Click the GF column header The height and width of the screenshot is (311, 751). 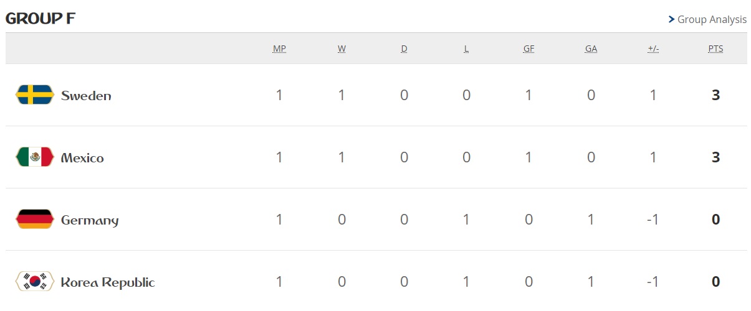click(x=529, y=49)
